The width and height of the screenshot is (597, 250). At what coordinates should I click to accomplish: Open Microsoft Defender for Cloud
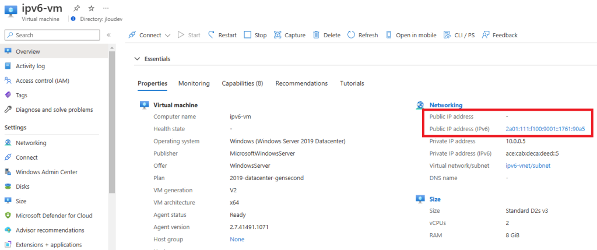click(x=54, y=216)
